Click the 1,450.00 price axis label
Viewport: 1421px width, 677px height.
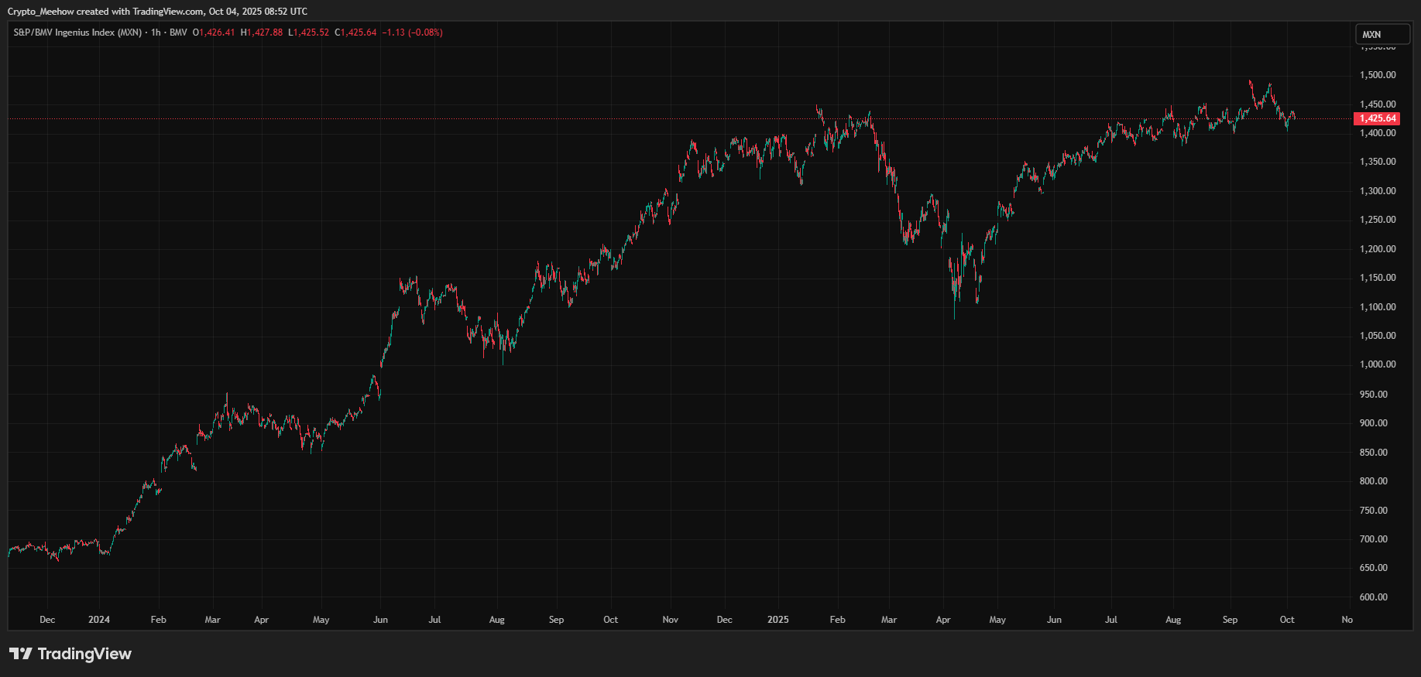1378,104
